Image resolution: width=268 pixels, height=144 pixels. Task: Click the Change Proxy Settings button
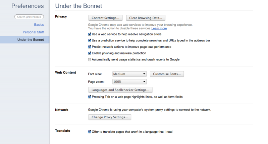110,117
